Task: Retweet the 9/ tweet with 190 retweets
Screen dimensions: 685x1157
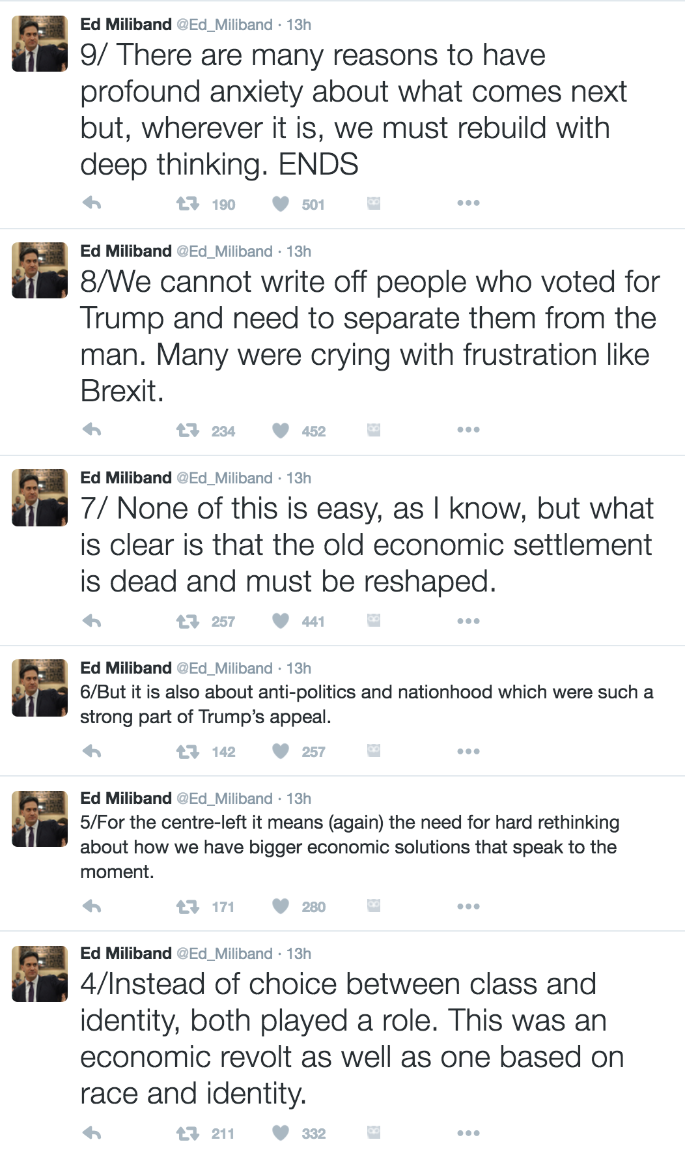Action: (x=188, y=204)
